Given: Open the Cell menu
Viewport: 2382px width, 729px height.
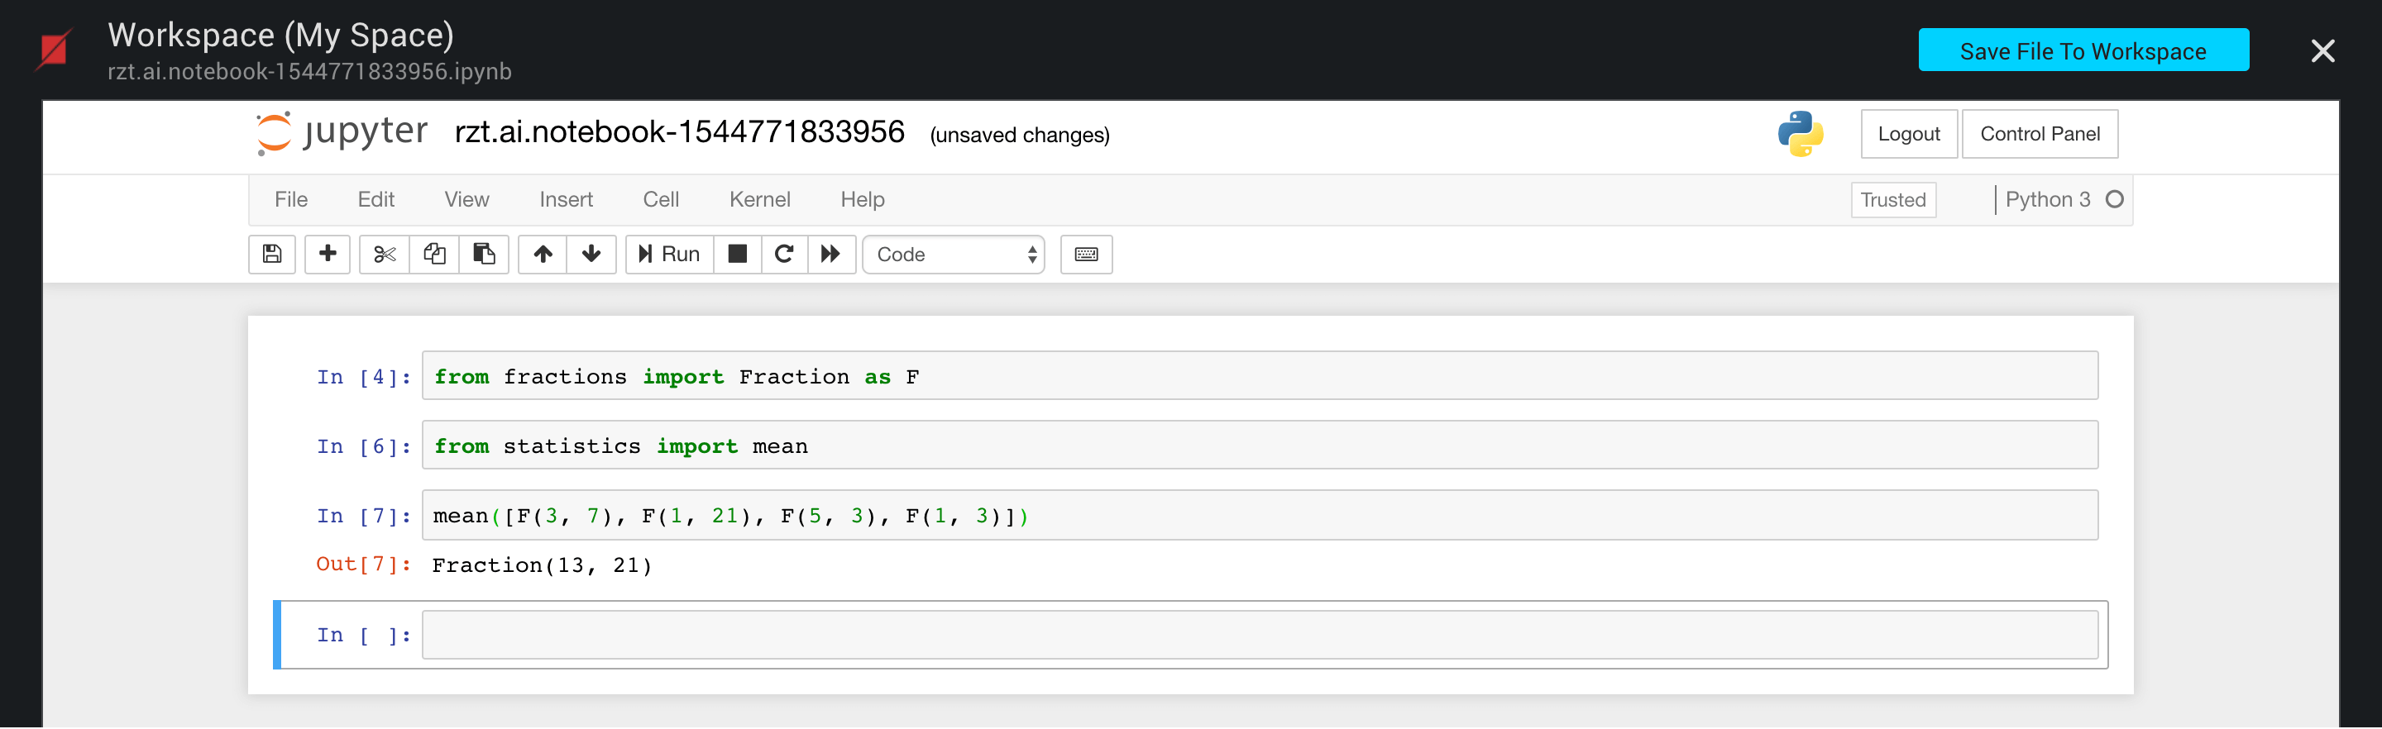Looking at the screenshot, I should 661,199.
